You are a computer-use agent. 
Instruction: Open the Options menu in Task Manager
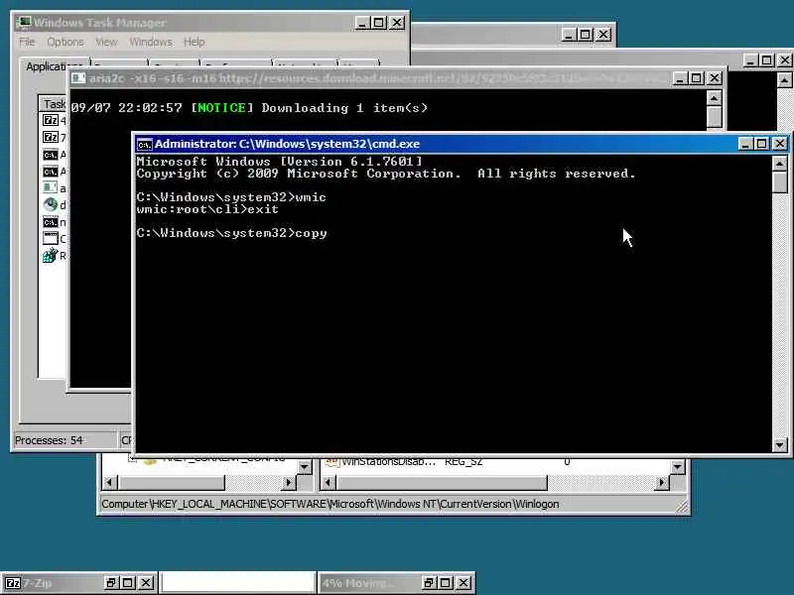coord(66,42)
